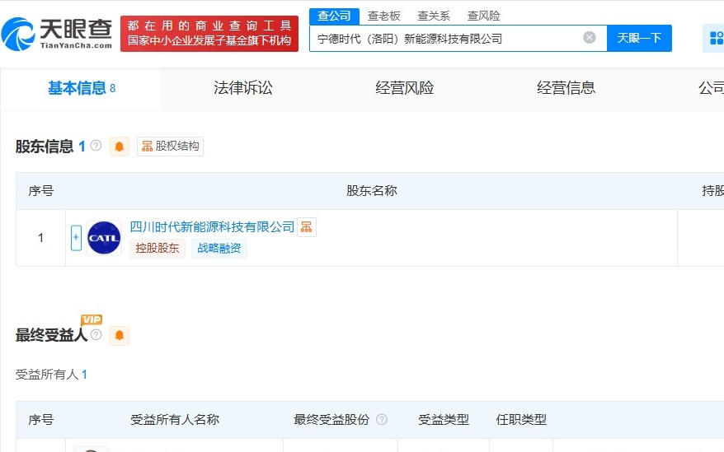
Task: Switch to the 查老板 search tab
Action: 383,16
